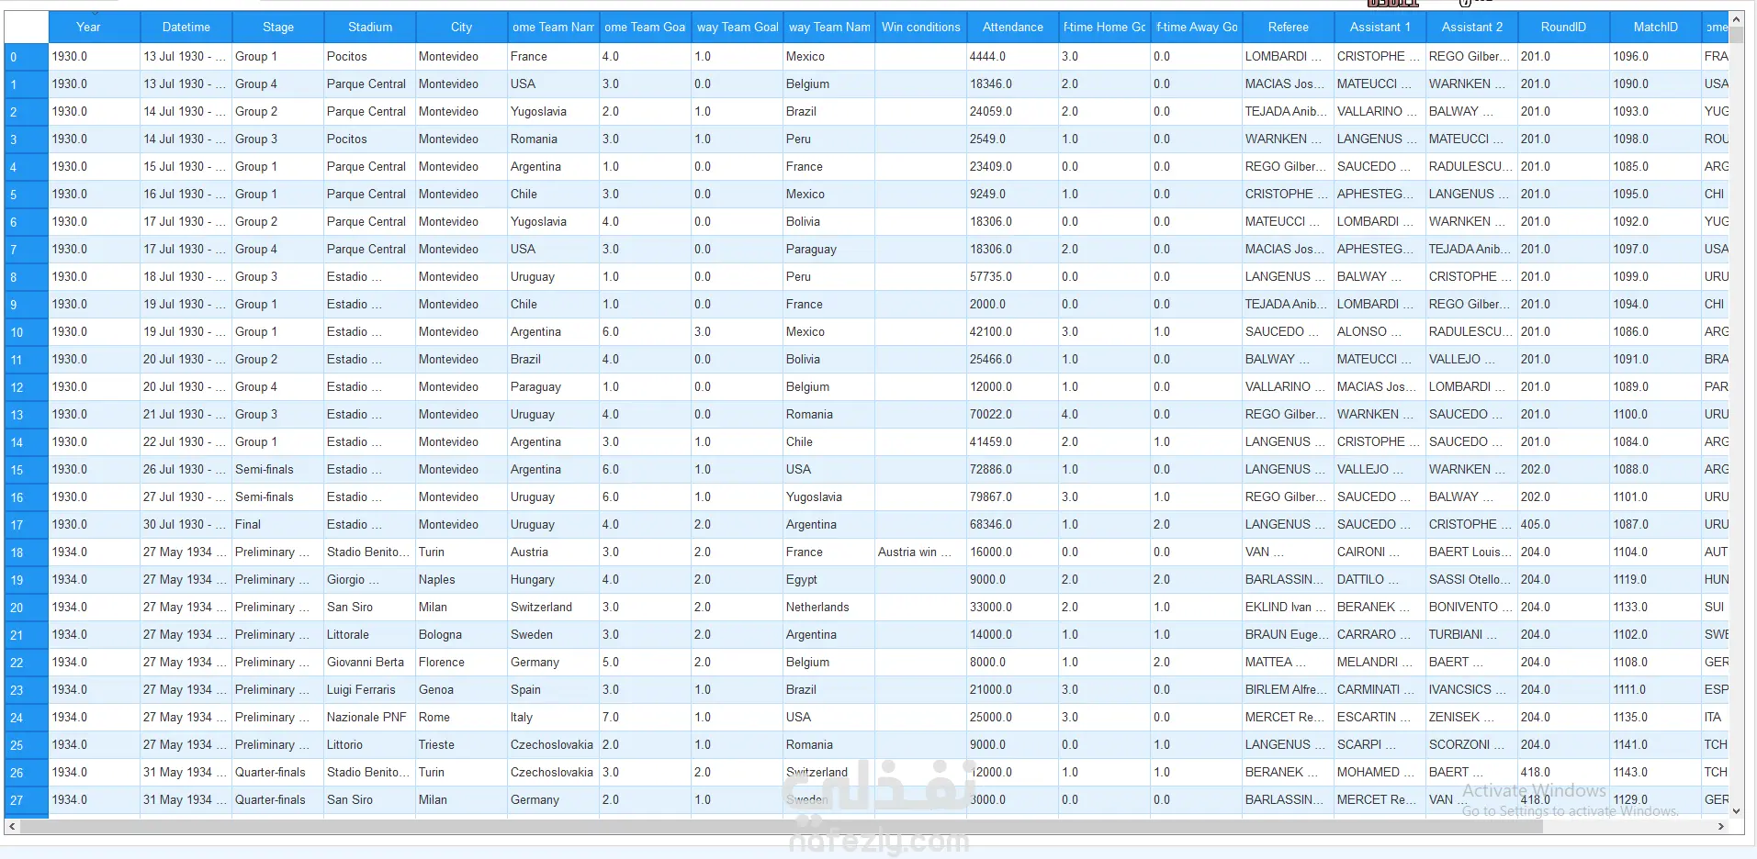The image size is (1757, 859).
Task: Click the attendance value 23409.0
Action: (1013, 167)
